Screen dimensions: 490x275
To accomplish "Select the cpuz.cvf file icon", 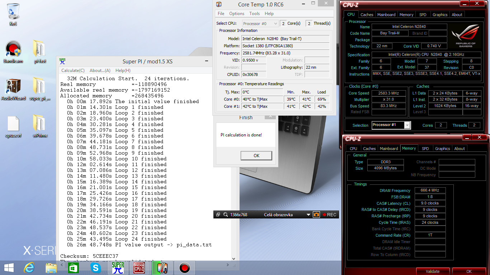I will [x=13, y=126].
